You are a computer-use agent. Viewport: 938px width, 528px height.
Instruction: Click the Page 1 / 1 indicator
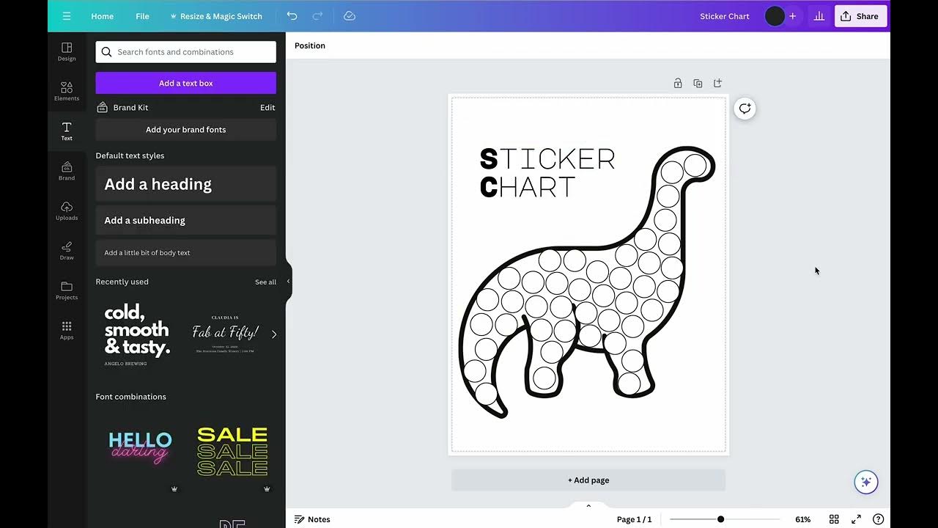pos(634,519)
